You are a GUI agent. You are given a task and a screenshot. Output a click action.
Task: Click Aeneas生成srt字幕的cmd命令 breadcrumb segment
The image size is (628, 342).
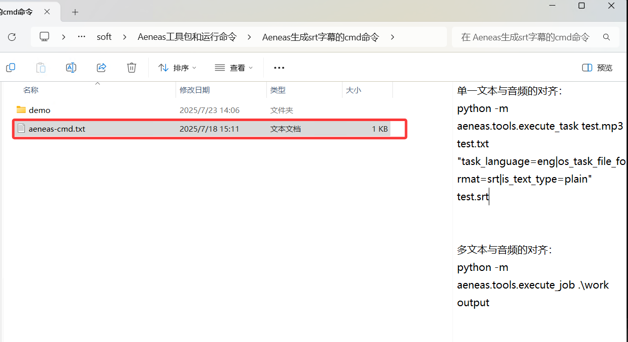click(x=321, y=37)
